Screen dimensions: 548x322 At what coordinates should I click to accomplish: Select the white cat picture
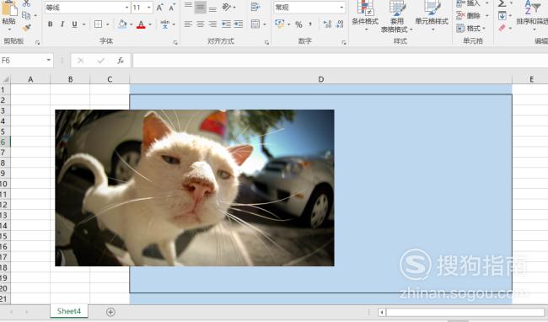click(194, 188)
